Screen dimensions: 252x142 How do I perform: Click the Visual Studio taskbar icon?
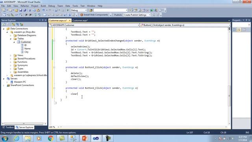[x=96, y=138]
